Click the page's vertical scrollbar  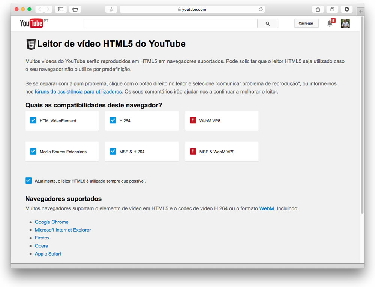(x=362, y=112)
